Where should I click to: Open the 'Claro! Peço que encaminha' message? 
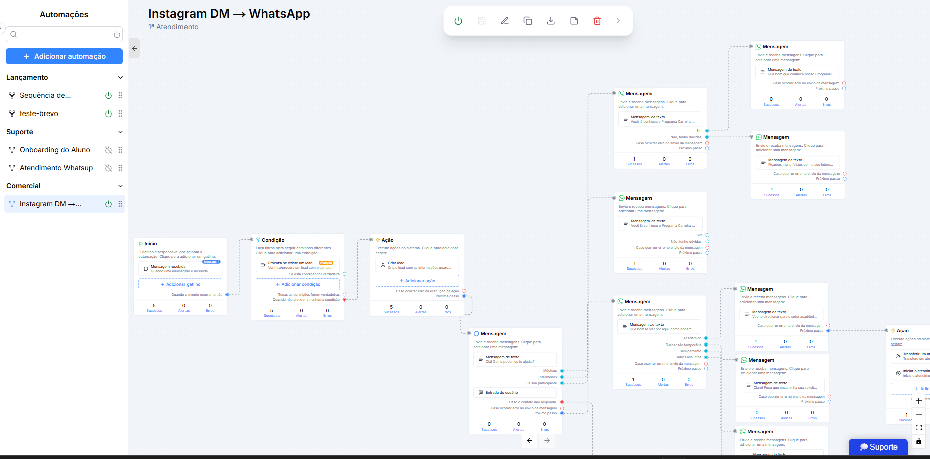[x=783, y=385]
